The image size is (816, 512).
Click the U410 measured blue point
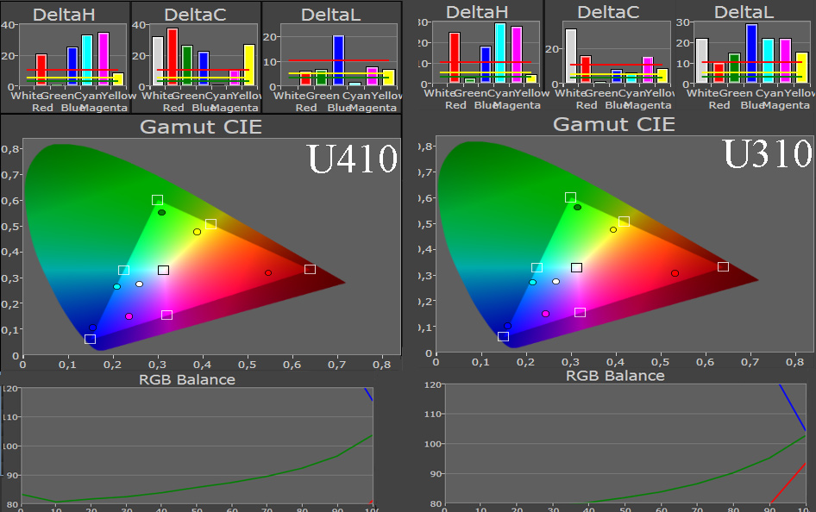(92, 328)
